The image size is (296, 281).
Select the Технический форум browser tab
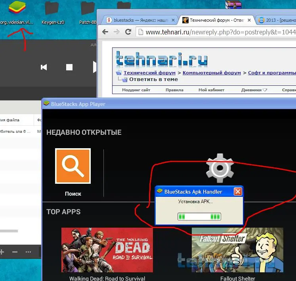click(x=216, y=20)
